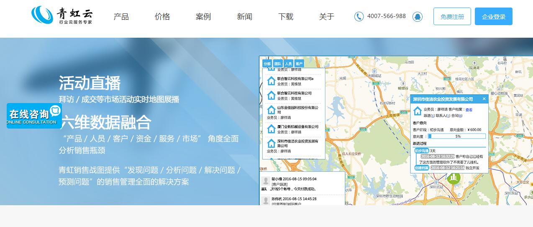The height and width of the screenshot is (227, 533).
Task: Click the phone icon beside 4007-566-988
Action: point(359,16)
